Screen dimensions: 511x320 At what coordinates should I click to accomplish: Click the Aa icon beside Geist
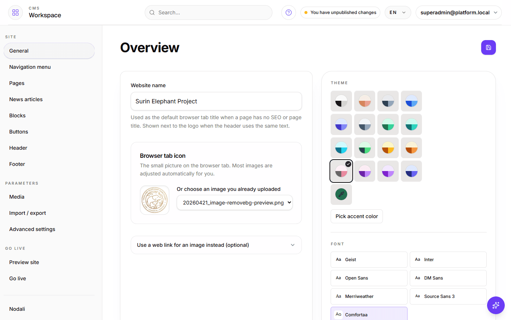pyautogui.click(x=338, y=259)
